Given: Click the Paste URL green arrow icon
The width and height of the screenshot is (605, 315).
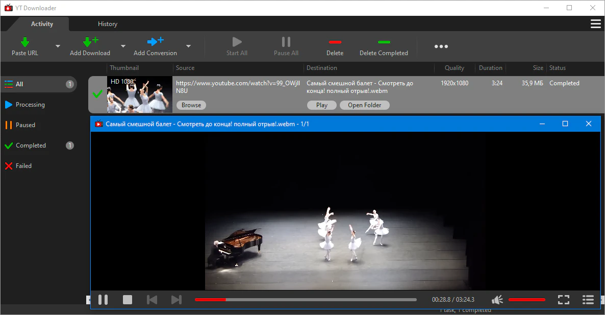Looking at the screenshot, I should (x=25, y=42).
